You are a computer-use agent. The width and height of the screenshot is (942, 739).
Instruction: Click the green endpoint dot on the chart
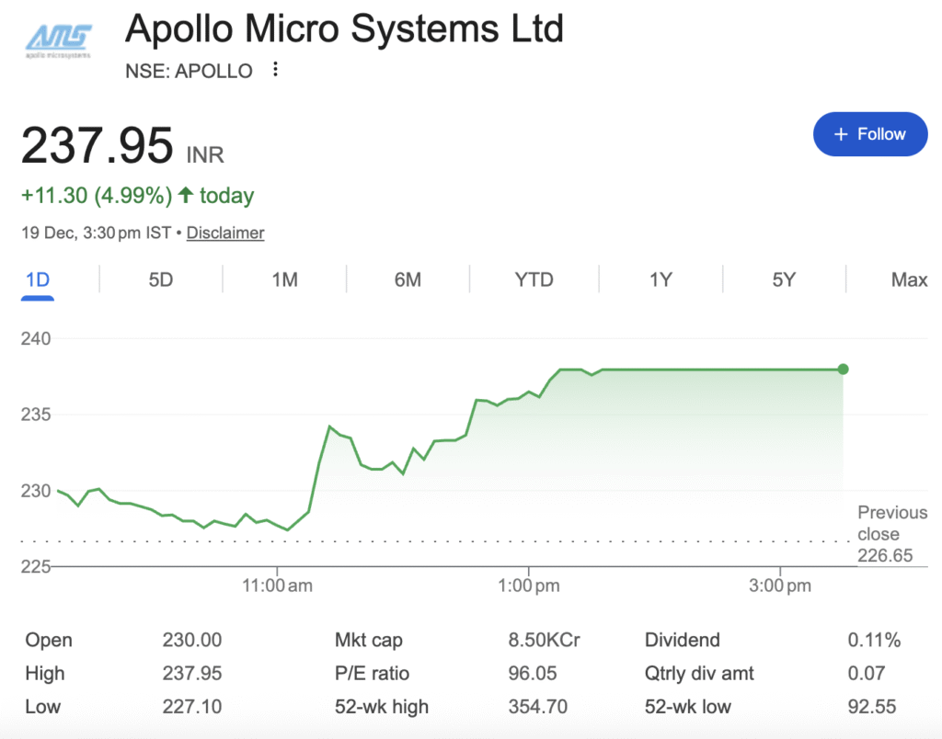pos(843,369)
